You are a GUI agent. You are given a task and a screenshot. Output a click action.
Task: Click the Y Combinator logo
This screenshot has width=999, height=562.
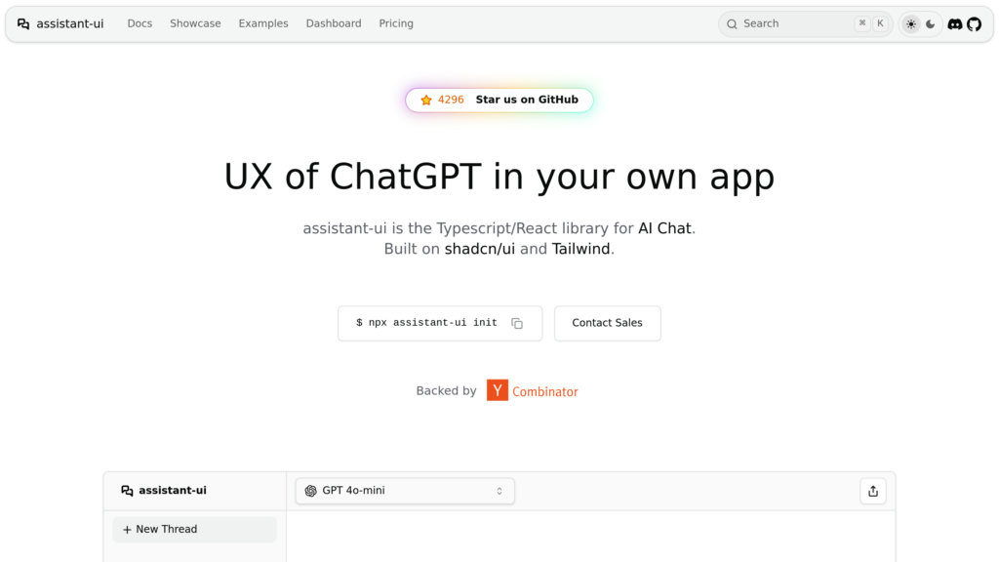(532, 390)
